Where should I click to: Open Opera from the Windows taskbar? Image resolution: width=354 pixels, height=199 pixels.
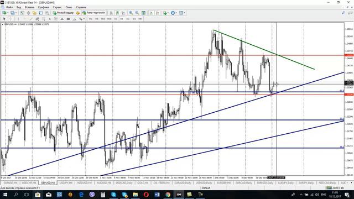(146, 195)
